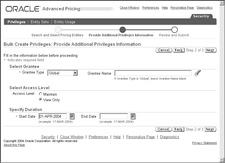Click the bottom Back button
This screenshot has width=225, height=163.
click(178, 129)
